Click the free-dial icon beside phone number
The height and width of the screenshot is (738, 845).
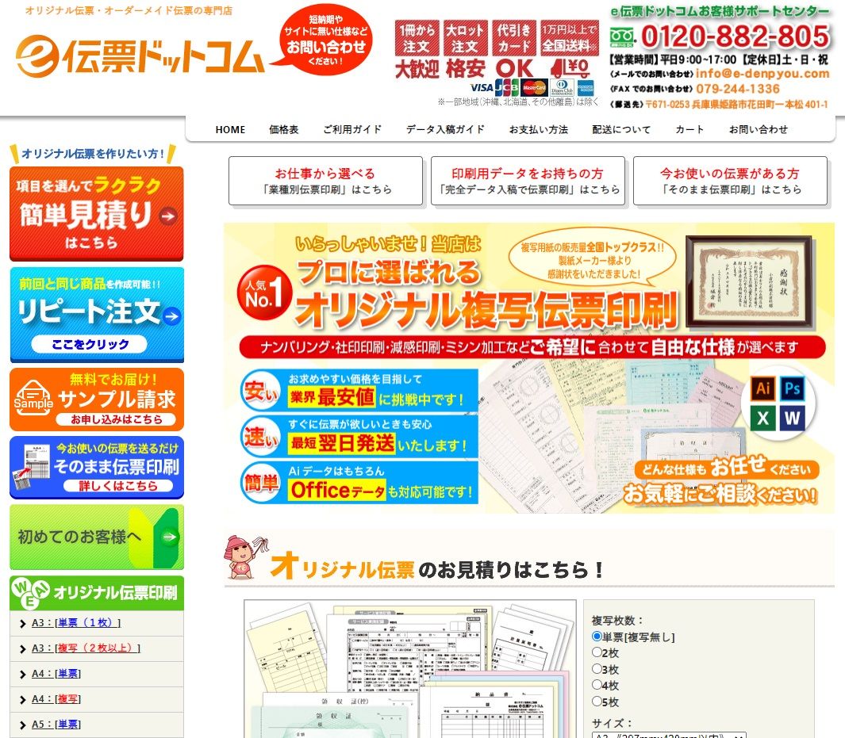tap(622, 38)
